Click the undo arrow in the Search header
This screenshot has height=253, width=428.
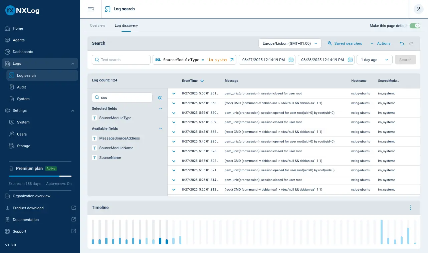pos(402,43)
